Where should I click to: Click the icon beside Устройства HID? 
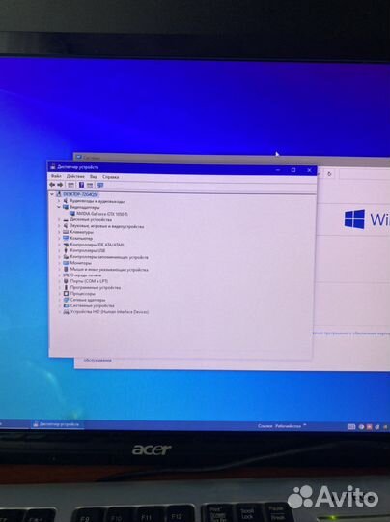[66, 312]
